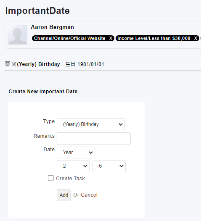Cancel creating the important date

tap(89, 195)
